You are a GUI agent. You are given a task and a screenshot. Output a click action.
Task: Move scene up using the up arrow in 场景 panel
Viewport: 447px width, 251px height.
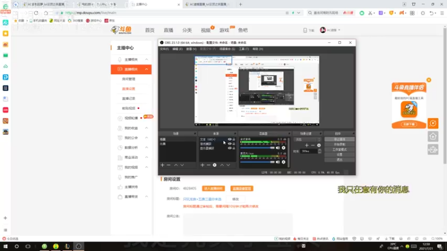pyautogui.click(x=176, y=165)
